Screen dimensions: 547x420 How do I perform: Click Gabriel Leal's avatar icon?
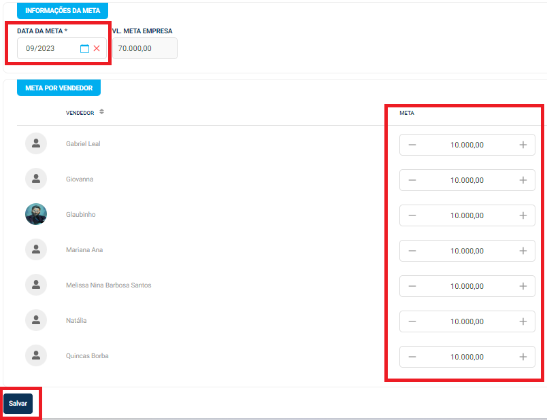36,143
